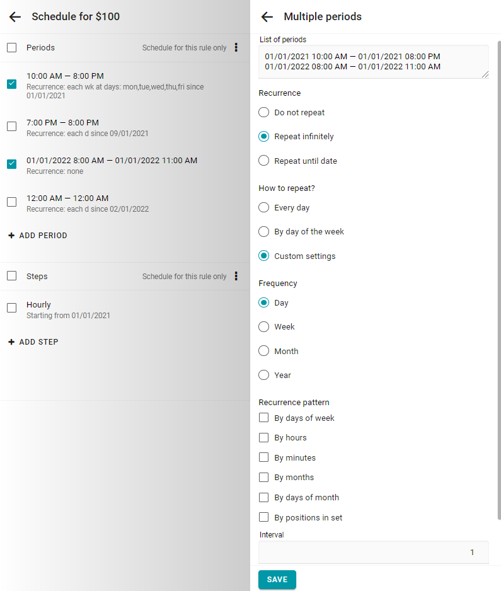Screen dimensions: 501x591
Task: Enable By hours pattern
Action: click(x=263, y=438)
